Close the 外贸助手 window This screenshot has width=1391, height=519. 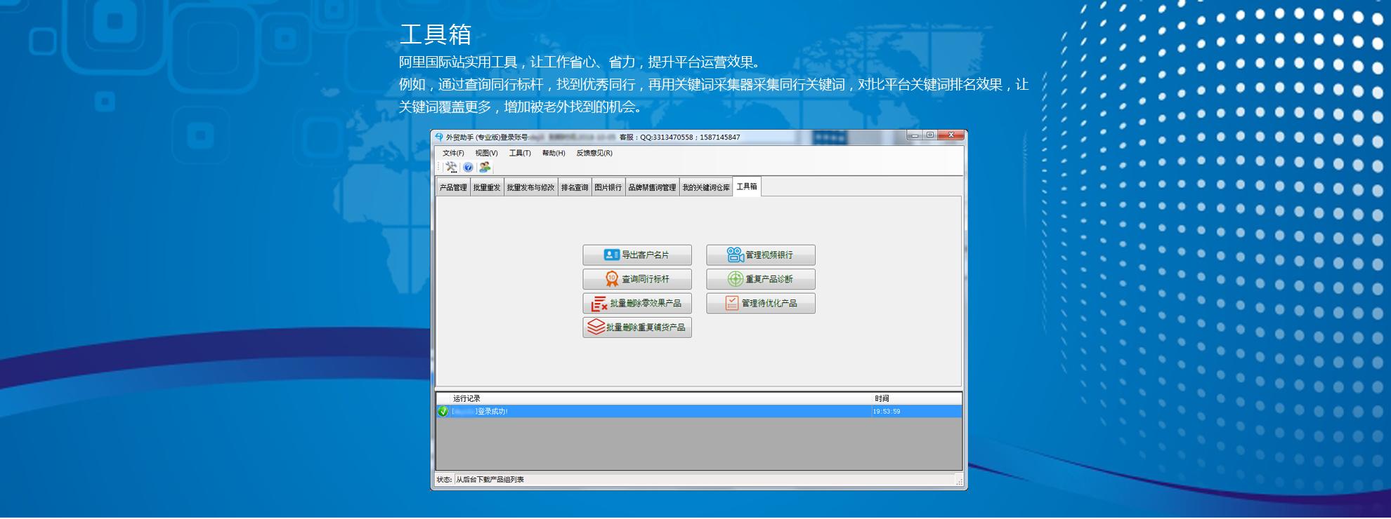tap(951, 135)
